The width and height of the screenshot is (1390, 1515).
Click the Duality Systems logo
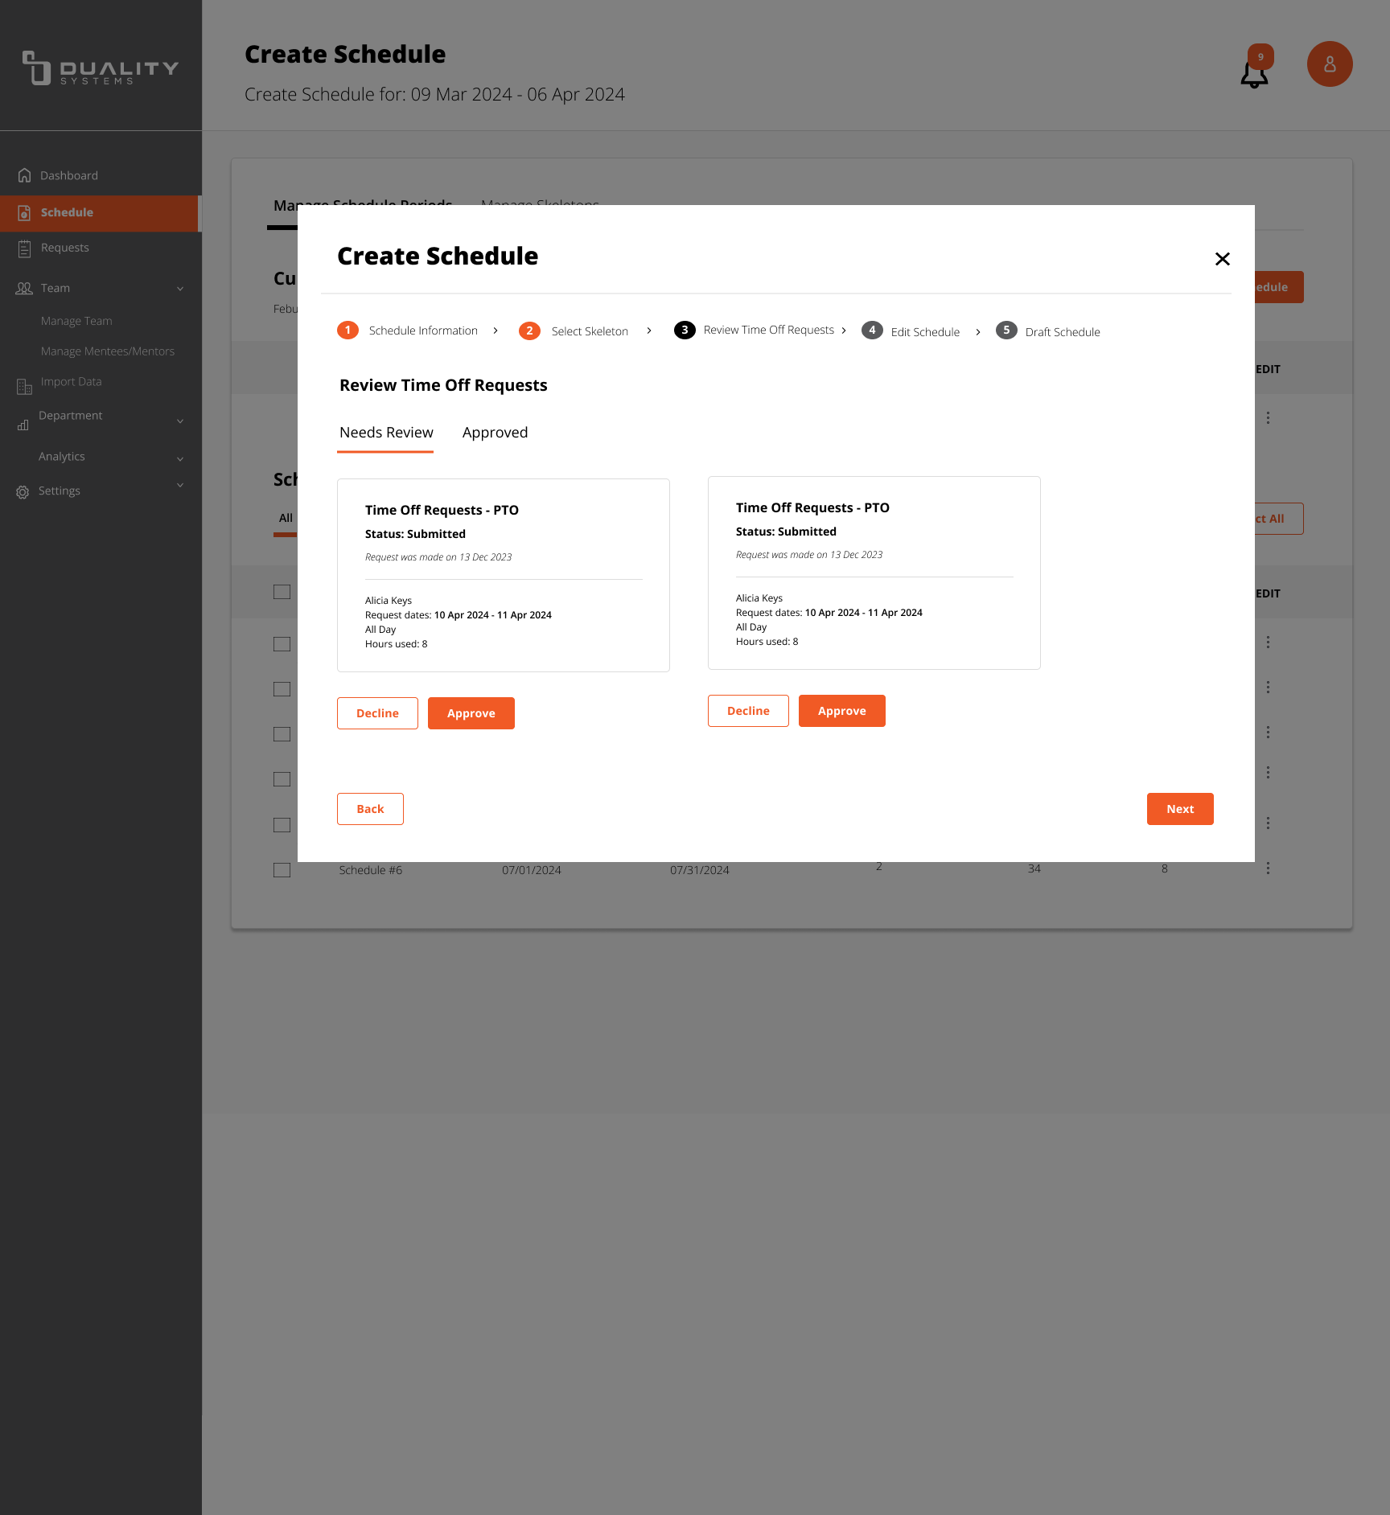(101, 68)
